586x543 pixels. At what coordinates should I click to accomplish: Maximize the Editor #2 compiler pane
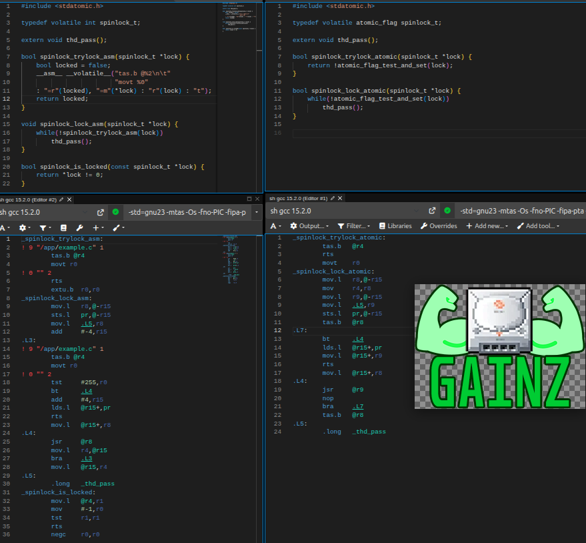tap(249, 199)
